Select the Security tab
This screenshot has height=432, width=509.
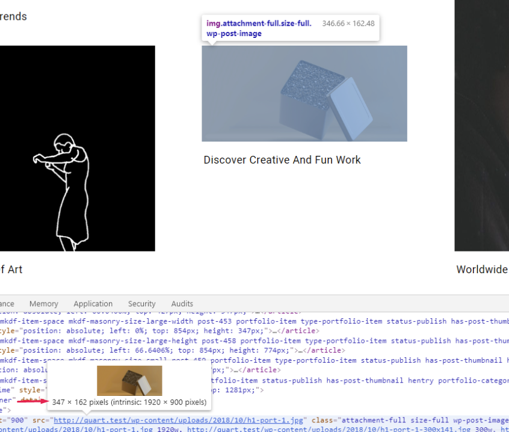(141, 304)
